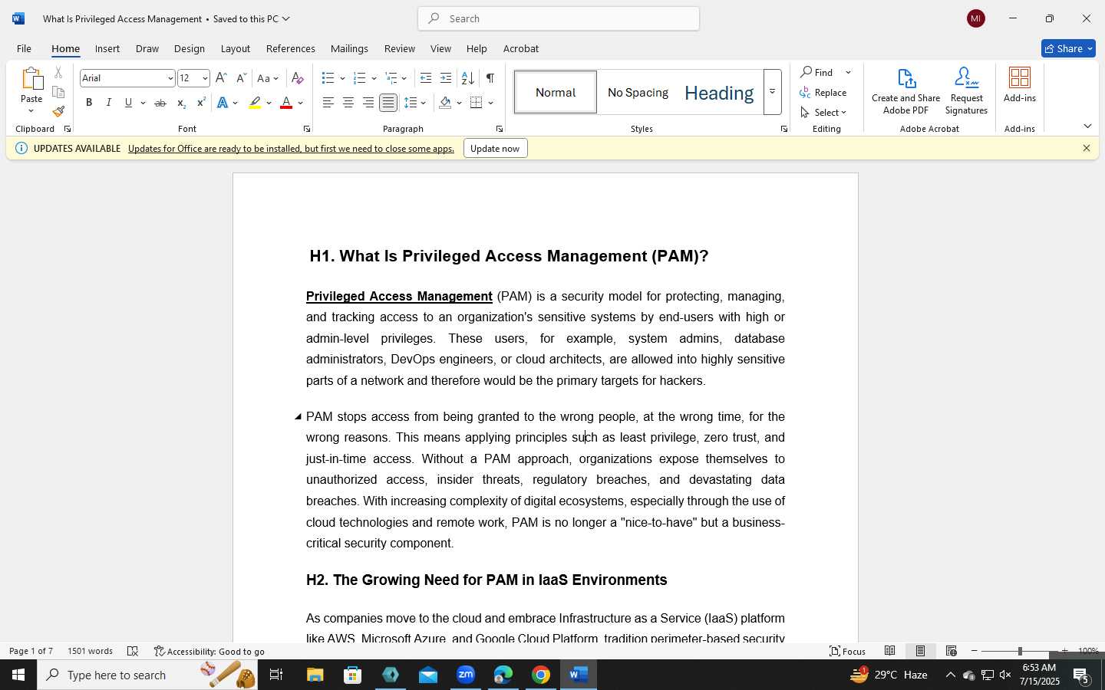Increase paragraph indent
The height and width of the screenshot is (690, 1105).
click(x=446, y=78)
